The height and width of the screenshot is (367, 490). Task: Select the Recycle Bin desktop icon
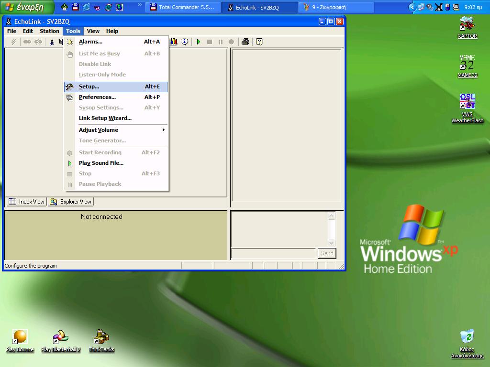(468, 344)
